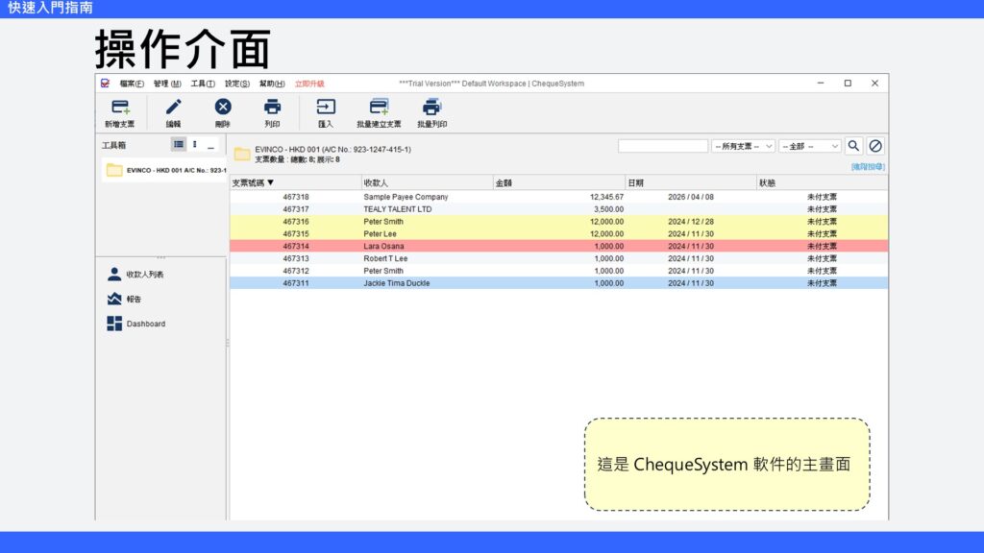Open 收款人列表 payee list sidebar item

(135, 274)
